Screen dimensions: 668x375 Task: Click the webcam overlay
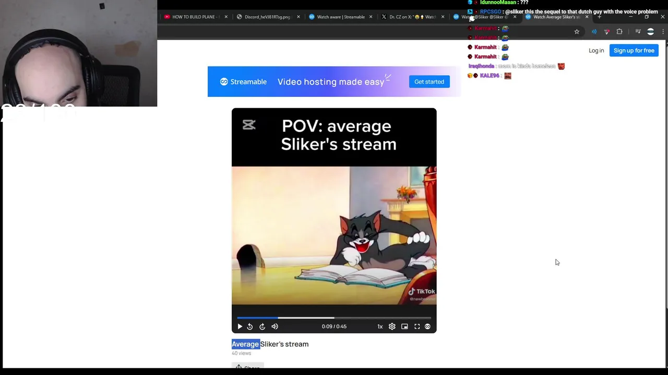pos(78,53)
